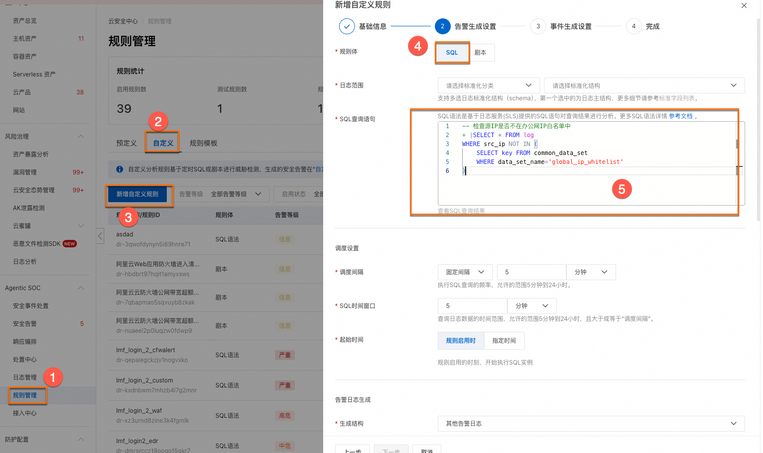Open the 标准字段列表 link
The width and height of the screenshot is (763, 453).
coord(677,98)
